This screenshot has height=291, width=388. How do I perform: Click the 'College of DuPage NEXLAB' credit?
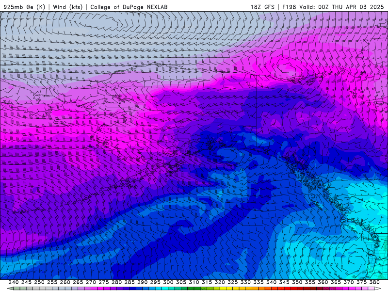point(129,7)
